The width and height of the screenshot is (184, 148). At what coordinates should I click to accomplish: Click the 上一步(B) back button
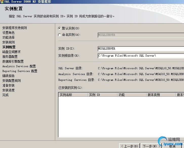(x=130, y=146)
